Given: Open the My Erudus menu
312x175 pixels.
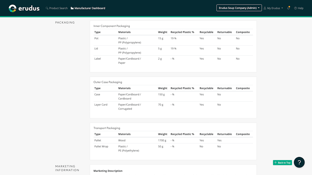Looking at the screenshot, I should click(273, 8).
